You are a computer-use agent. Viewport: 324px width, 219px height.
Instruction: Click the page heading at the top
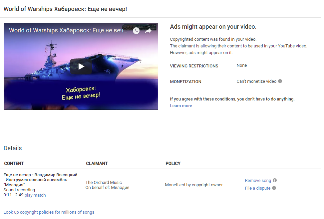[x=65, y=9]
